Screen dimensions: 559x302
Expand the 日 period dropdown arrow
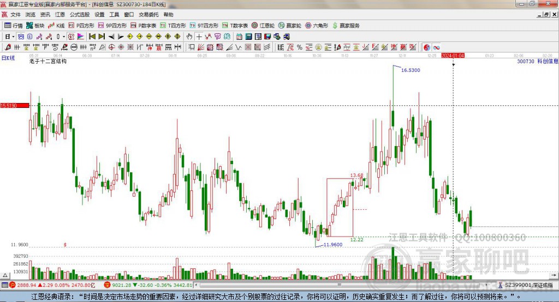click(x=13, y=37)
